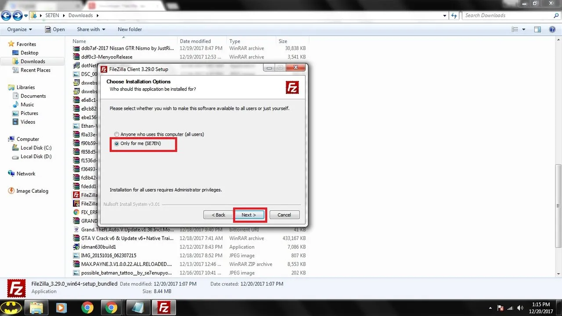This screenshot has height=316, width=562.
Task: Click the Back button in setup dialog
Action: click(x=218, y=215)
